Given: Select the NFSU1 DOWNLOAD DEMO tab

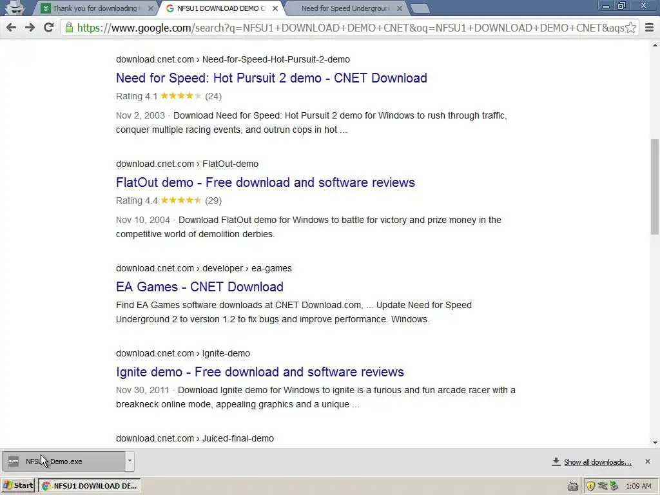Looking at the screenshot, I should [221, 8].
